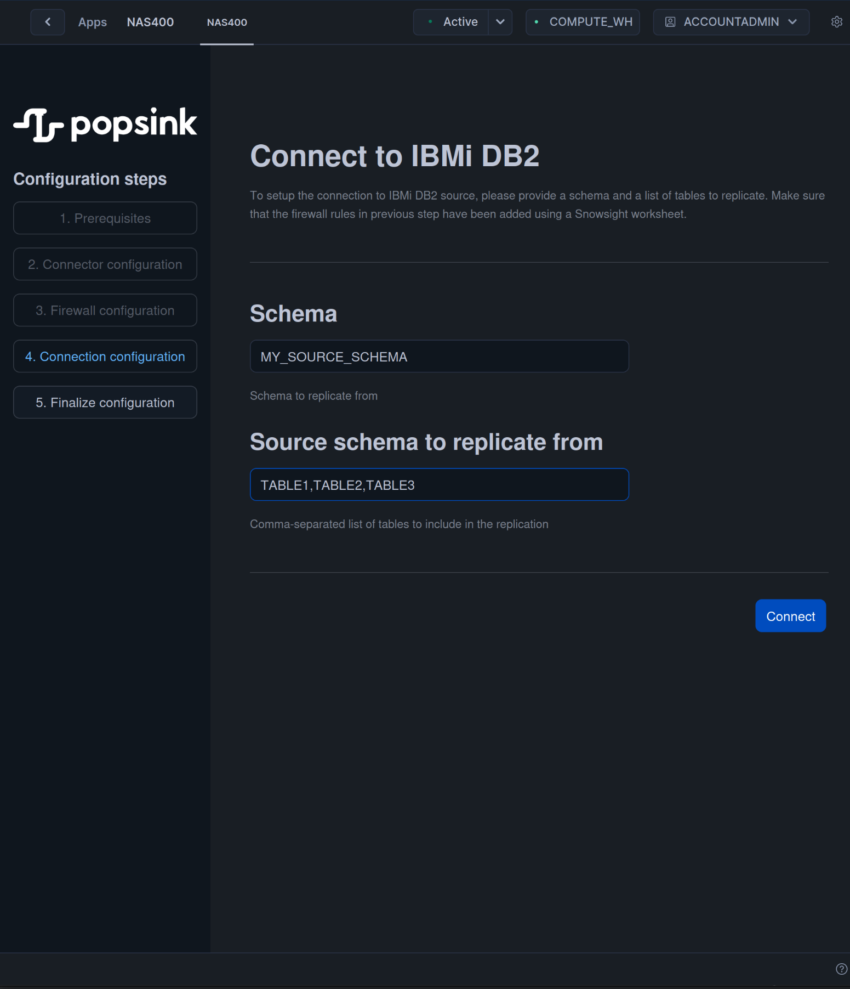850x989 pixels.
Task: Open the ACCOUNTADMIN role dropdown
Action: click(x=731, y=22)
